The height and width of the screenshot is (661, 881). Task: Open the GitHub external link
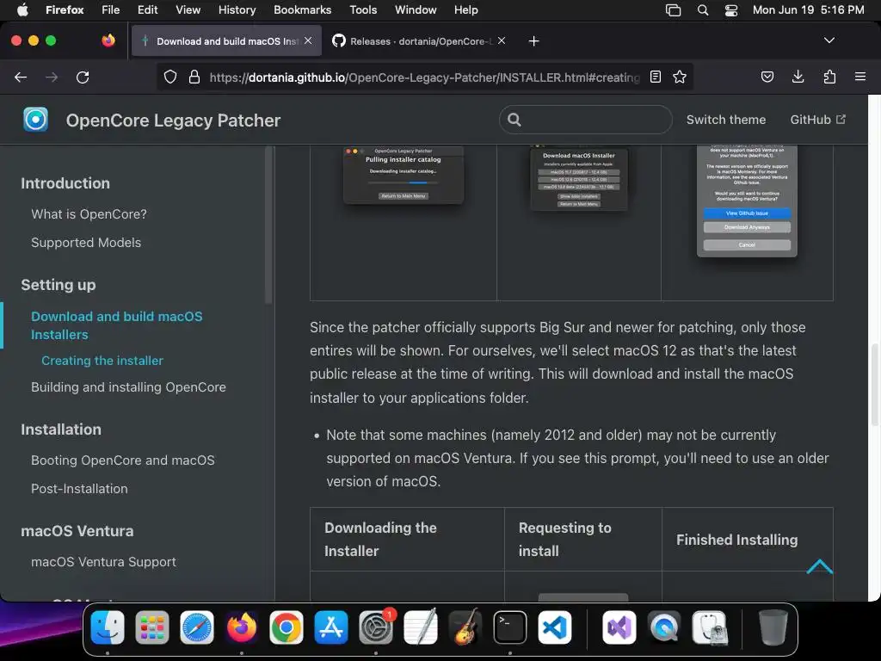(x=817, y=120)
